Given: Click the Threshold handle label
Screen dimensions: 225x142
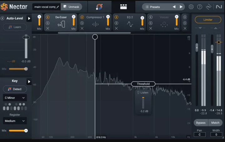Looking at the screenshot, I should pos(143,84).
